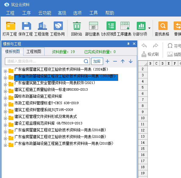Click the search magnifier in query box

tap(86, 61)
